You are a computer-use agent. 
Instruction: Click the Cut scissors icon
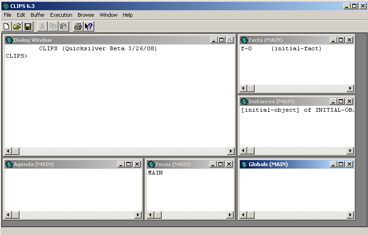[x=42, y=27]
